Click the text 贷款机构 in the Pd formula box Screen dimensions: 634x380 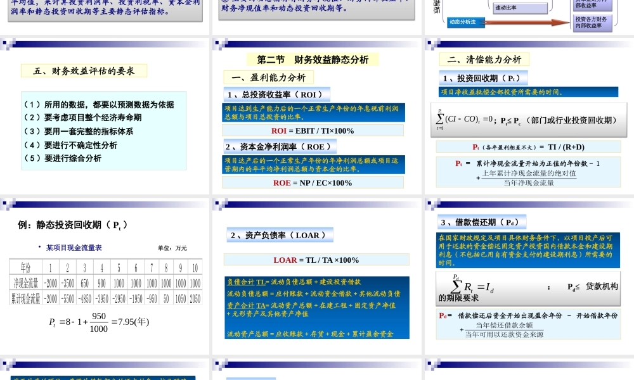pyautogui.click(x=602, y=286)
